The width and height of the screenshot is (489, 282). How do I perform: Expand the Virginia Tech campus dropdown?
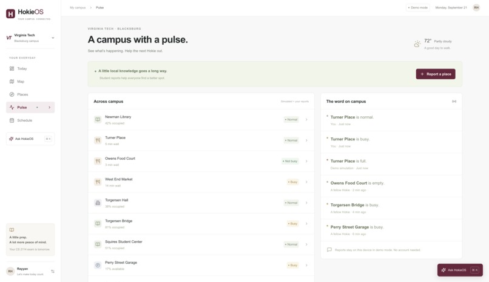[x=53, y=38]
